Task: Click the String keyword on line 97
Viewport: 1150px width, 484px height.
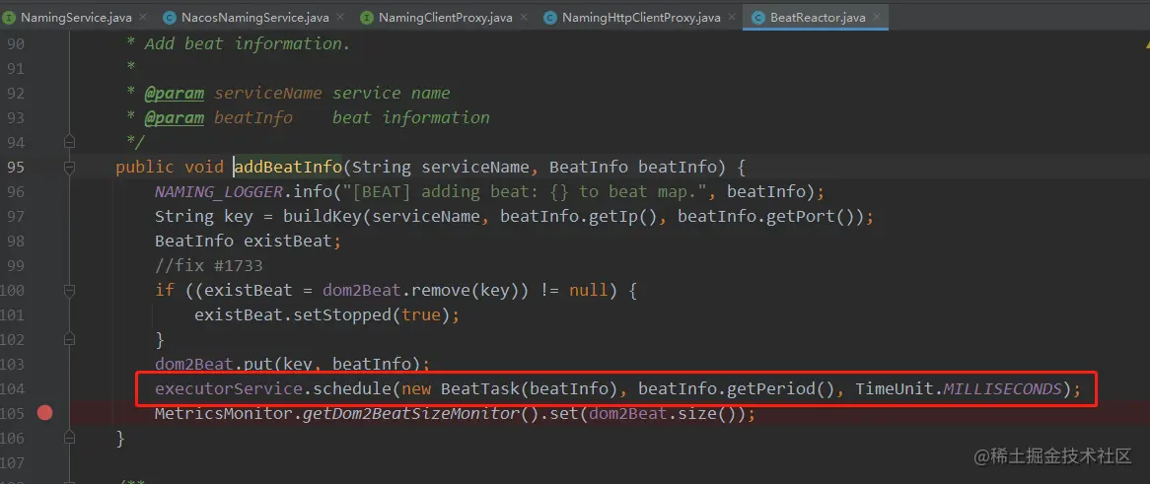Action: point(184,217)
